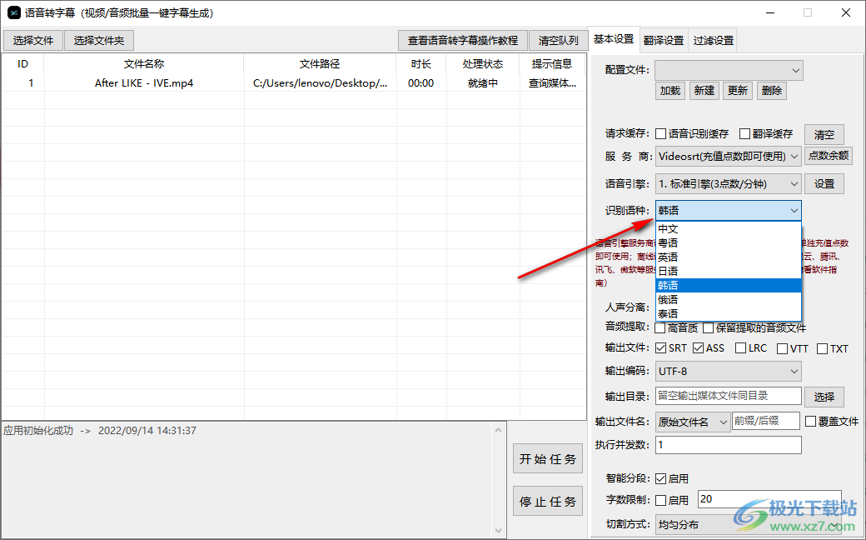Click file path cell C:/Users/lenovo/Desktop
Screen dimensions: 866x540
pos(321,83)
